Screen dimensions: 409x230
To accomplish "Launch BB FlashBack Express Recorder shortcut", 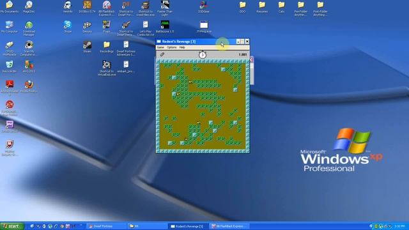I will click(x=107, y=8).
